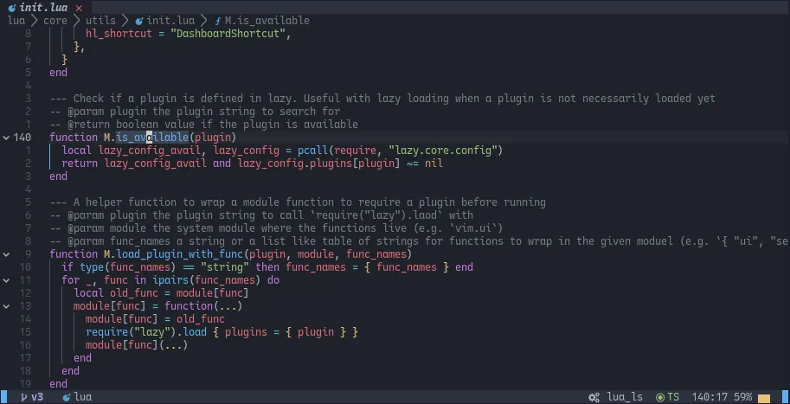
Task: Click the lua_ls language server label
Action: [625, 397]
